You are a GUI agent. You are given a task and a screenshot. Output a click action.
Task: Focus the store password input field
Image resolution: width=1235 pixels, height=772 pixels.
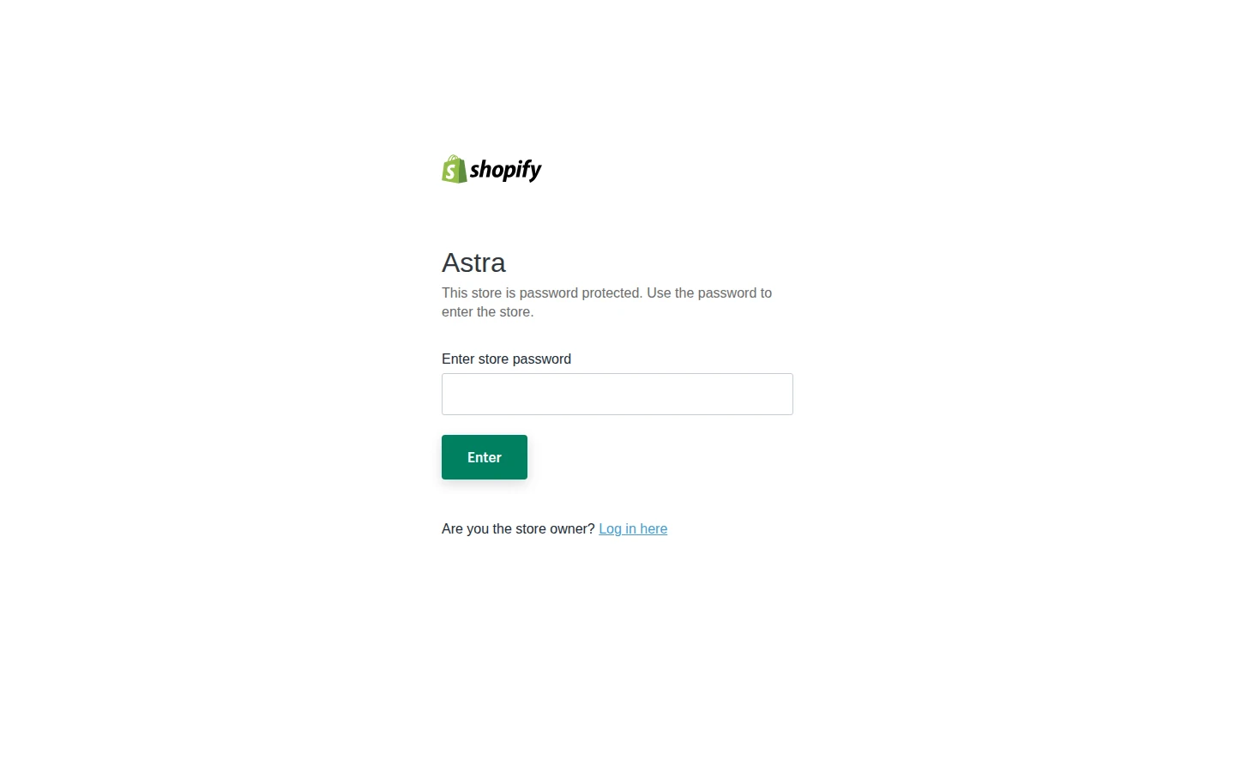(617, 394)
